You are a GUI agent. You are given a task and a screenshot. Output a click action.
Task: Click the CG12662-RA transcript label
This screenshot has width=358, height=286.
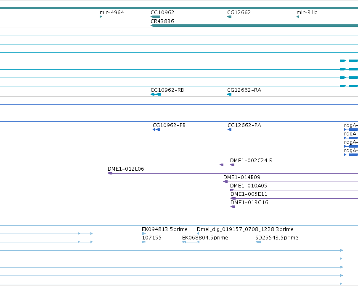(x=244, y=90)
